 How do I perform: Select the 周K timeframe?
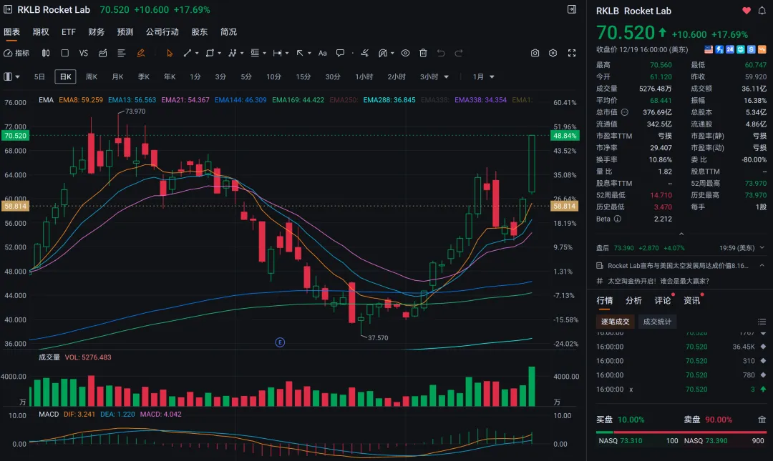click(92, 77)
